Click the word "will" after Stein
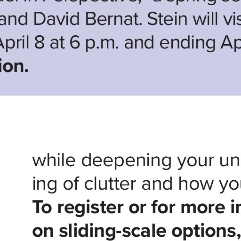 pos(205,19)
